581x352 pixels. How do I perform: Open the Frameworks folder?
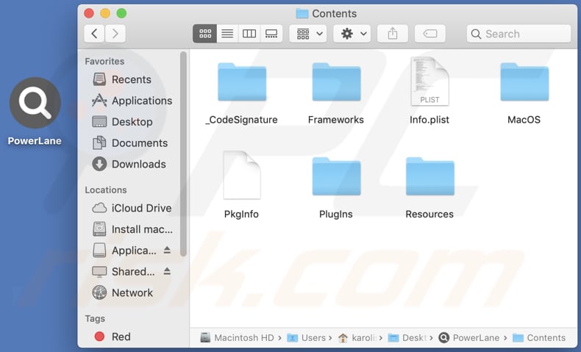[x=335, y=82]
